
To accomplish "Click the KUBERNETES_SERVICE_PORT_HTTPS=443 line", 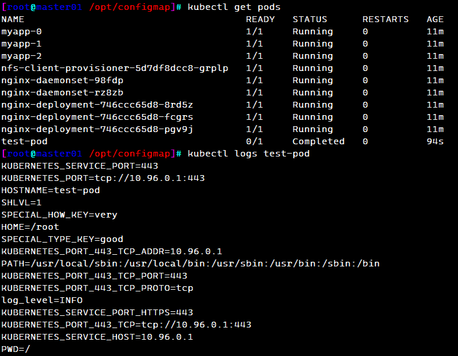I will [x=97, y=312].
